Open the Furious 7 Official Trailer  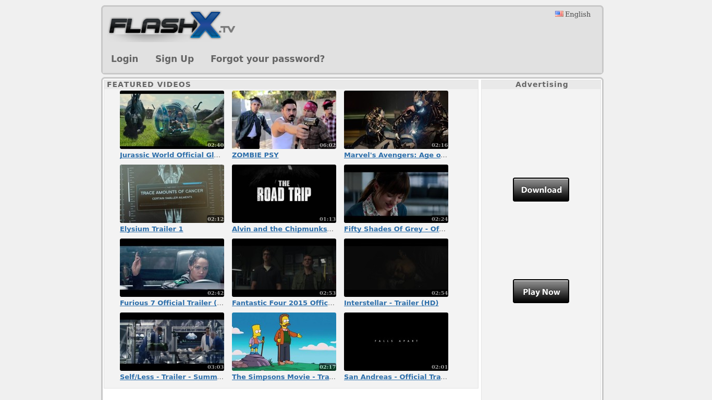171,303
